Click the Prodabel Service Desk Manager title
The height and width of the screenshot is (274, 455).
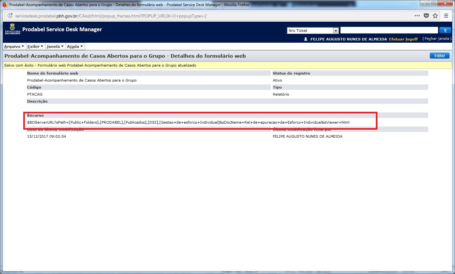point(62,29)
